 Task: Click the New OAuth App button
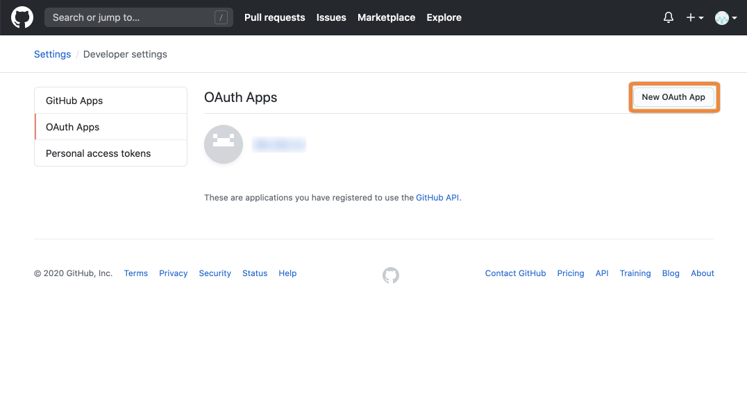[x=673, y=97]
